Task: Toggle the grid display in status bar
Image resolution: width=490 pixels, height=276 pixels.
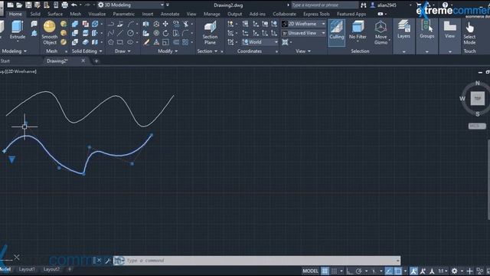Action: click(325, 271)
